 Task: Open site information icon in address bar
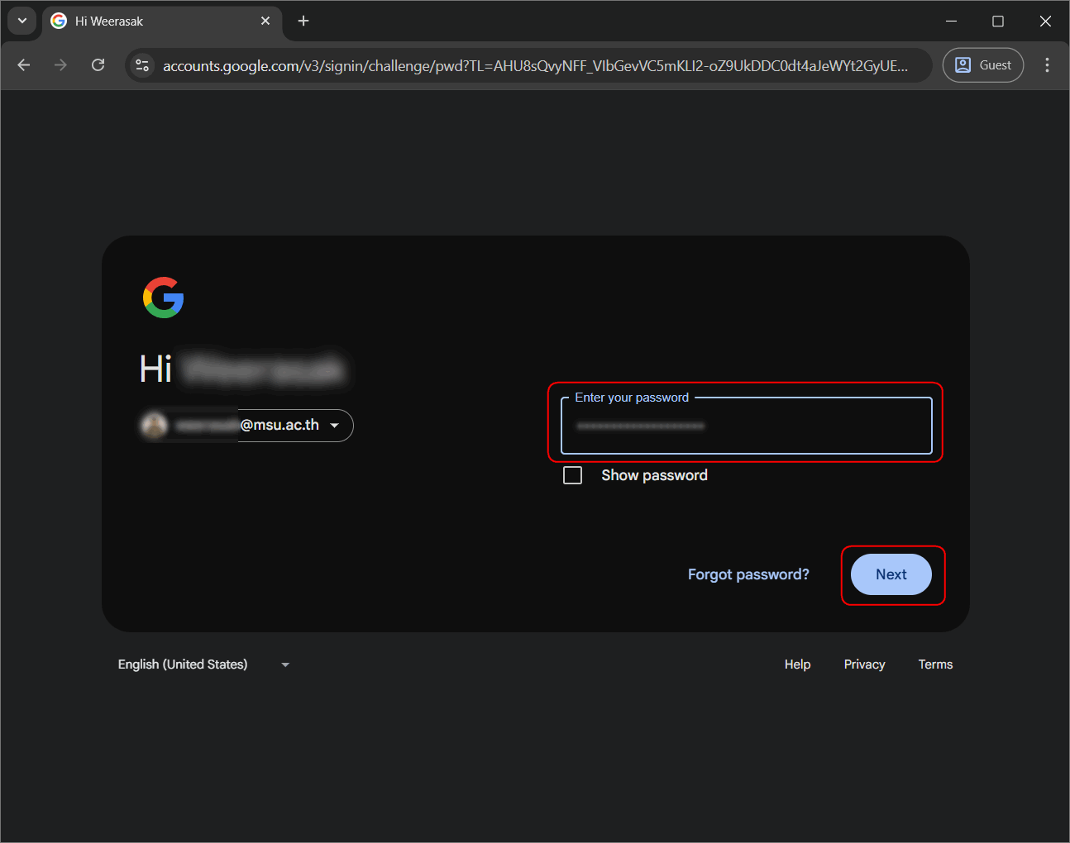pyautogui.click(x=142, y=65)
